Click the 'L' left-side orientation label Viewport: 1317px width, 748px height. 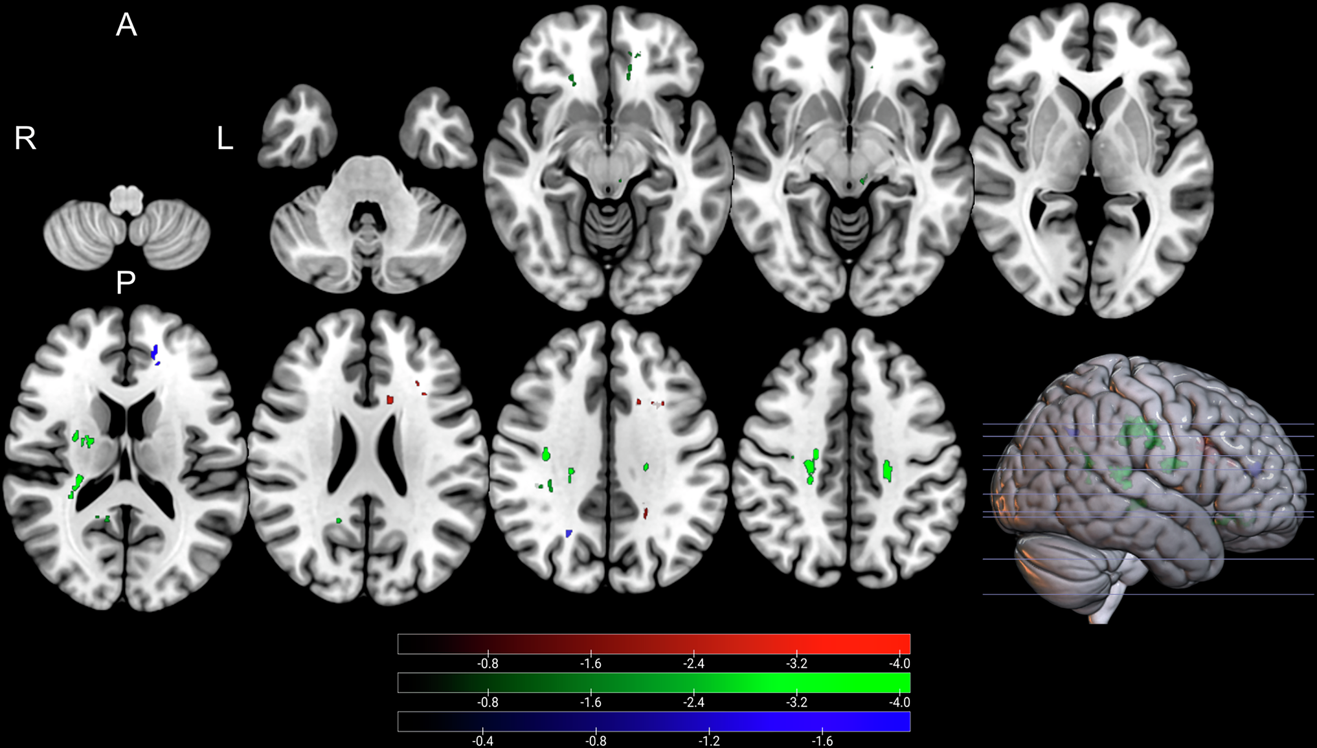(225, 139)
